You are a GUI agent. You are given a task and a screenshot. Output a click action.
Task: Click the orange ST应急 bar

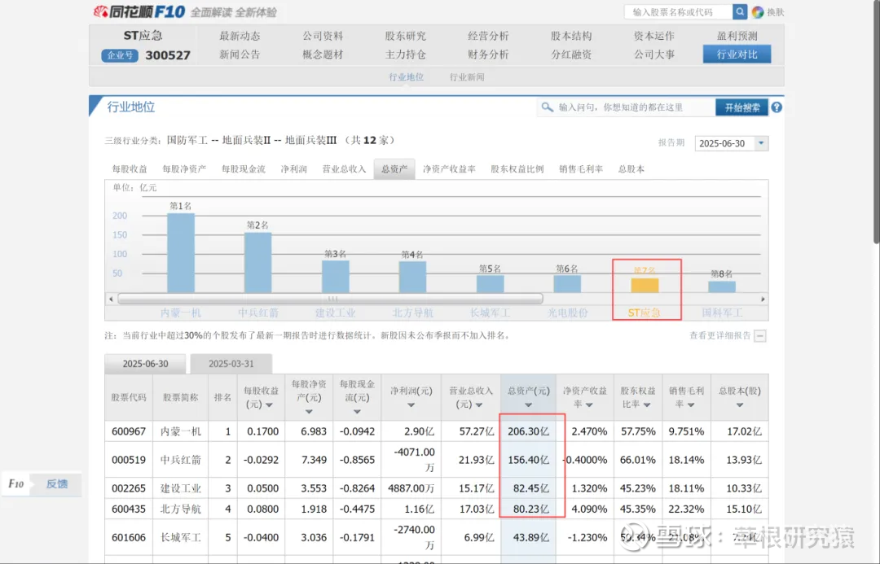pyautogui.click(x=645, y=286)
